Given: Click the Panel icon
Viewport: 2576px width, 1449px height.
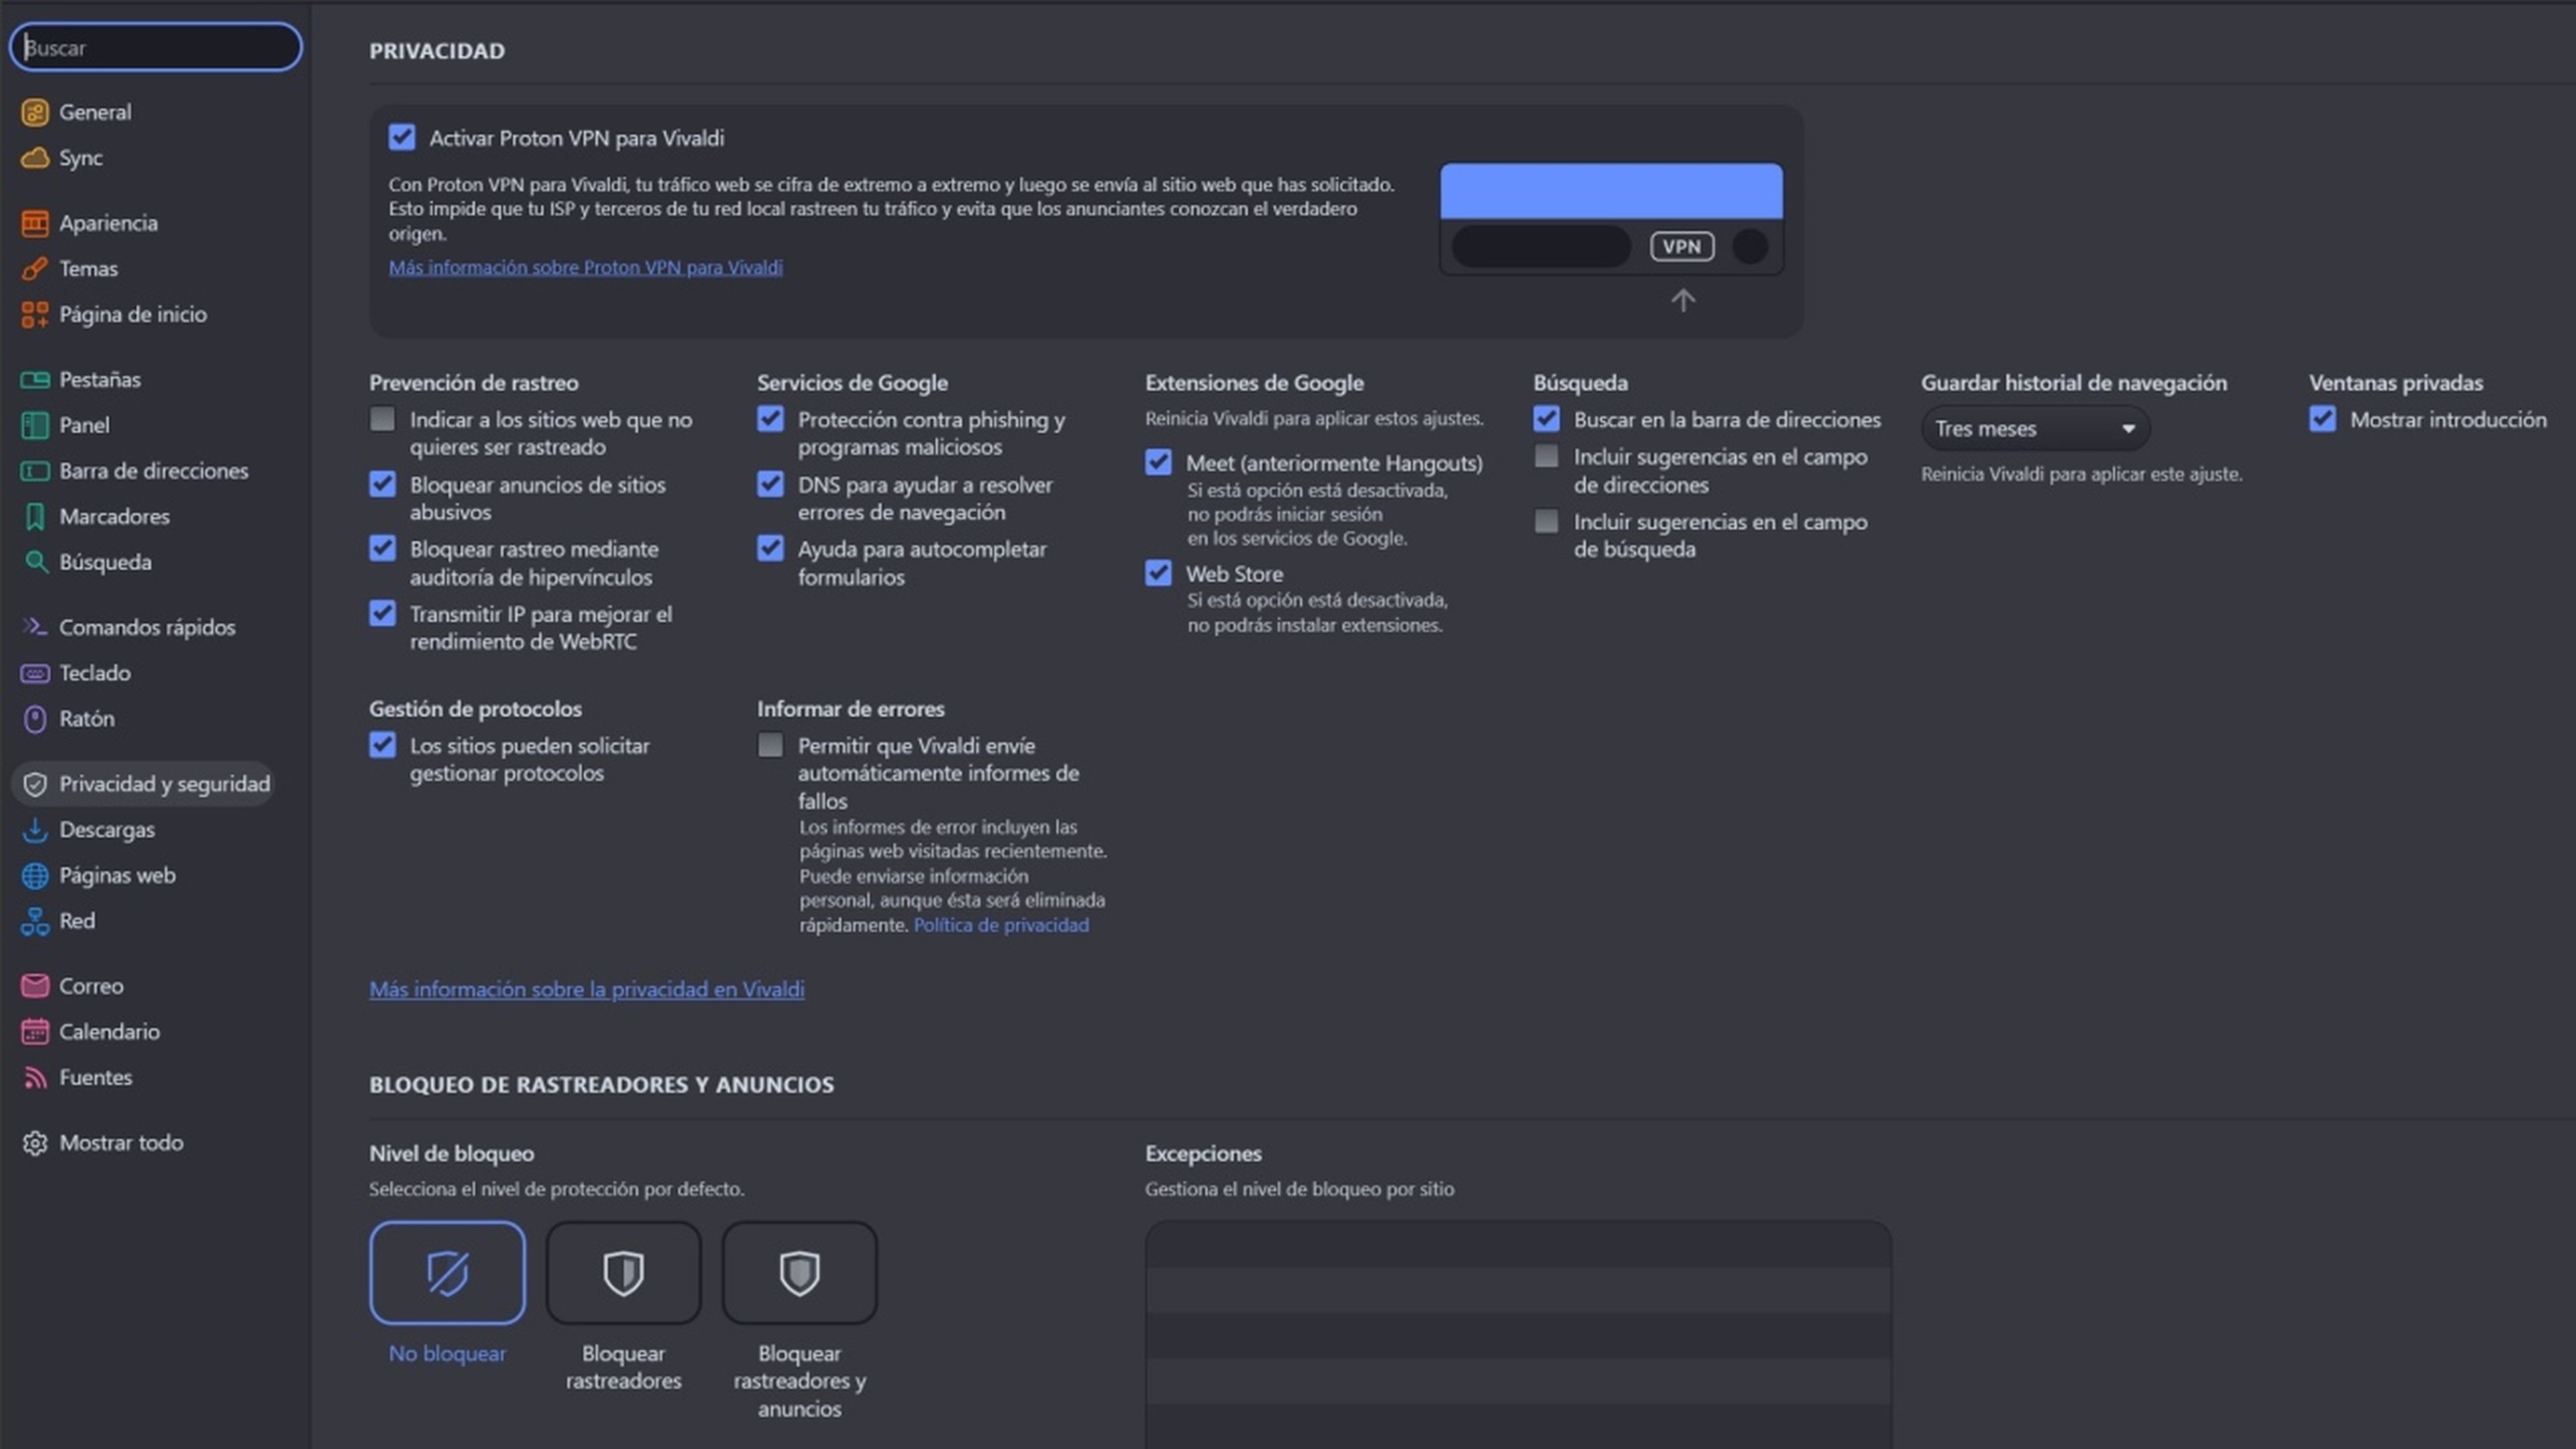Looking at the screenshot, I should point(35,425).
